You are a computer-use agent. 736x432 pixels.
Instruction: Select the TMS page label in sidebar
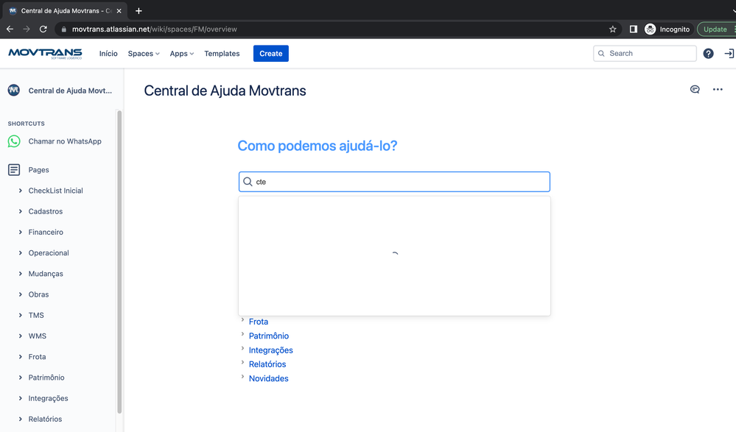[x=36, y=315]
